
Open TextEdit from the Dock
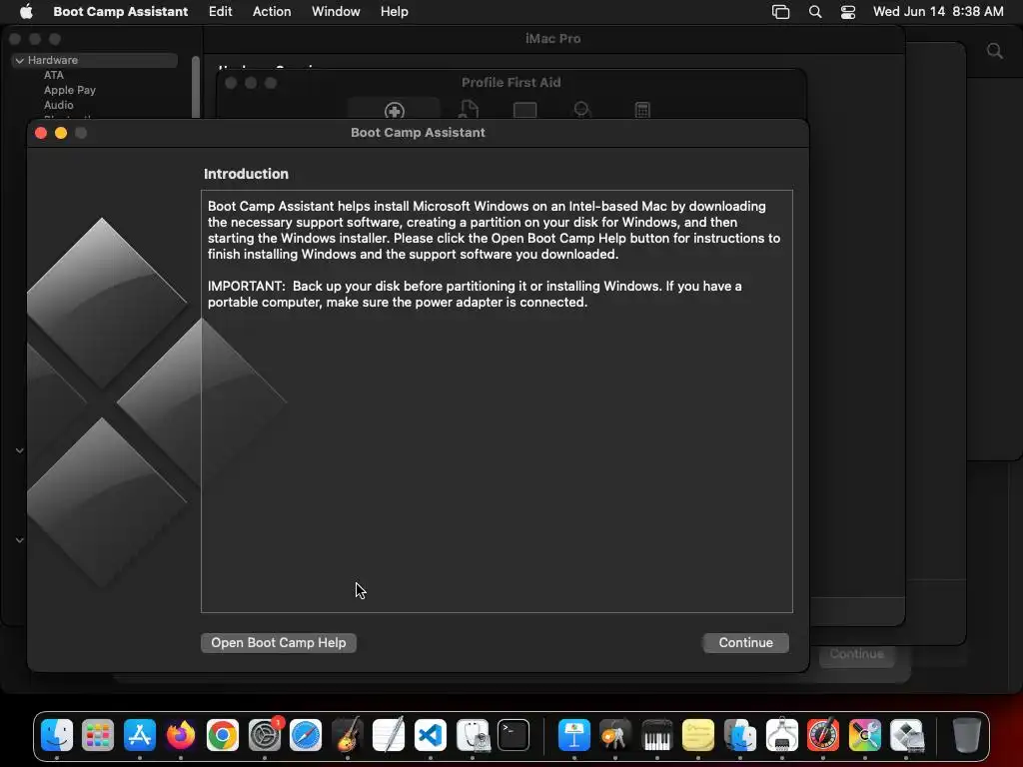point(389,735)
